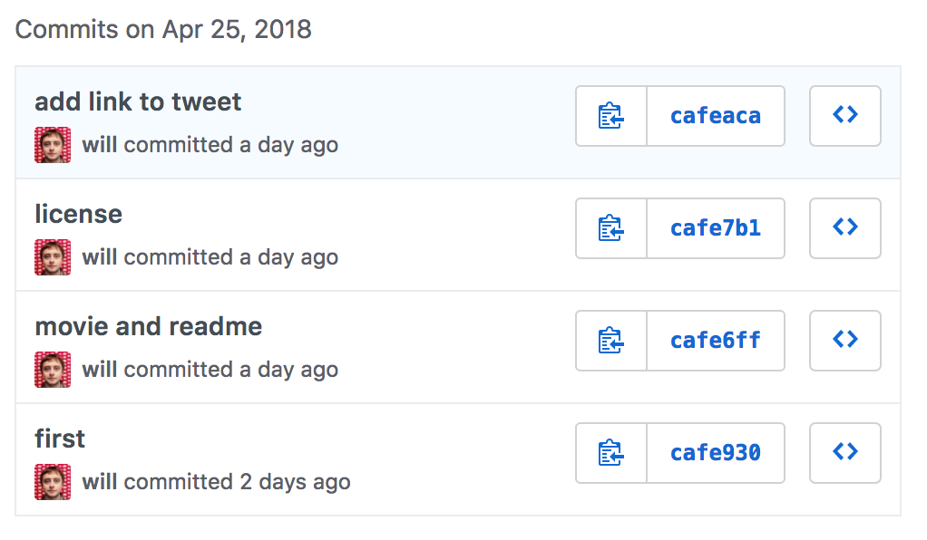Click author name will on "add link to tweet"

click(x=100, y=145)
